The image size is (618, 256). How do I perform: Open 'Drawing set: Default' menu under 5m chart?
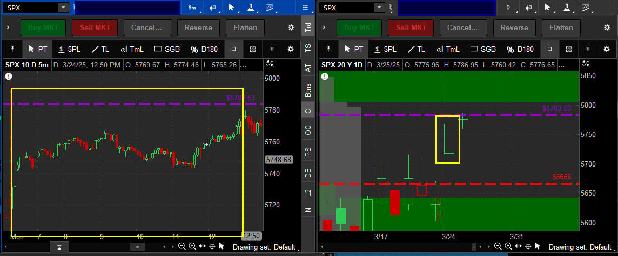[264, 247]
